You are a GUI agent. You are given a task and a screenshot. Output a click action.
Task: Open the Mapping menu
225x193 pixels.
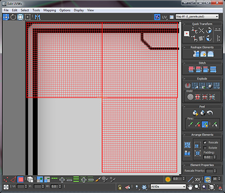click(49, 10)
